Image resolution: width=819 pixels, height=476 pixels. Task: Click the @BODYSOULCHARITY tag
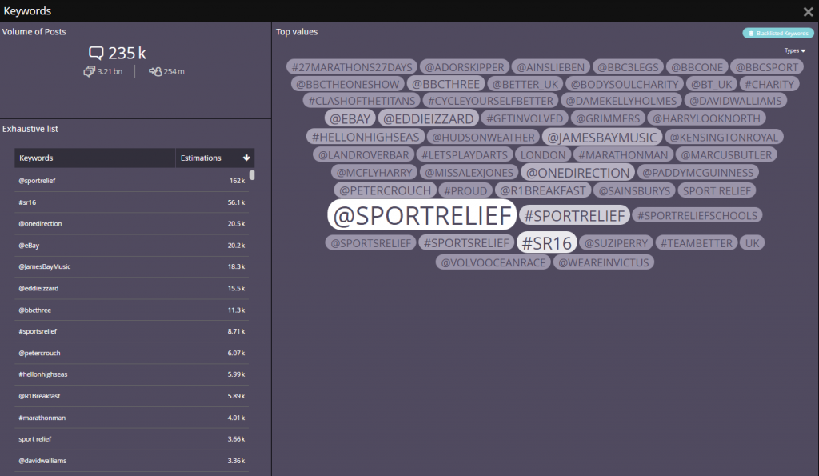coord(625,84)
